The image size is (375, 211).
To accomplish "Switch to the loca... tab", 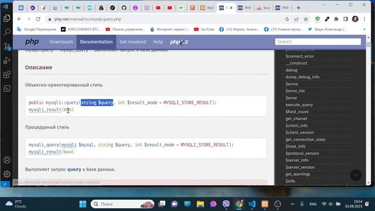I will point(263,8).
